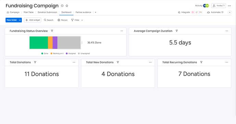Image resolution: width=236 pixels, height=124 pixels.
Task: Filter the Total Donations widget
Action: pos(35,62)
